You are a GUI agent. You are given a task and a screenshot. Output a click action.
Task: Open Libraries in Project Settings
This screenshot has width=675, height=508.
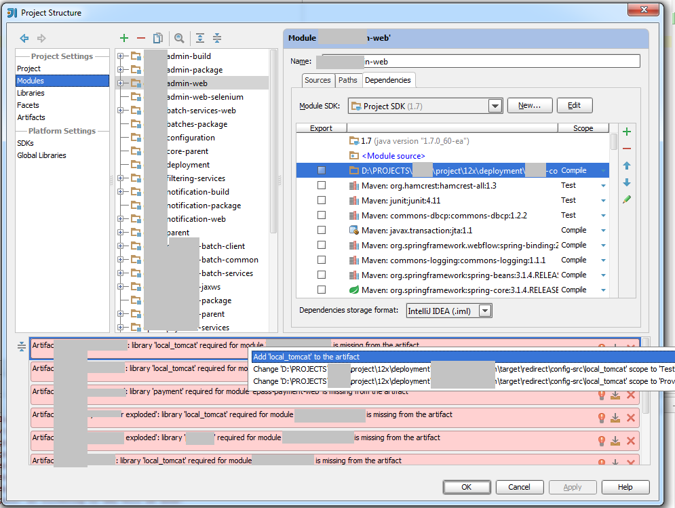point(31,93)
